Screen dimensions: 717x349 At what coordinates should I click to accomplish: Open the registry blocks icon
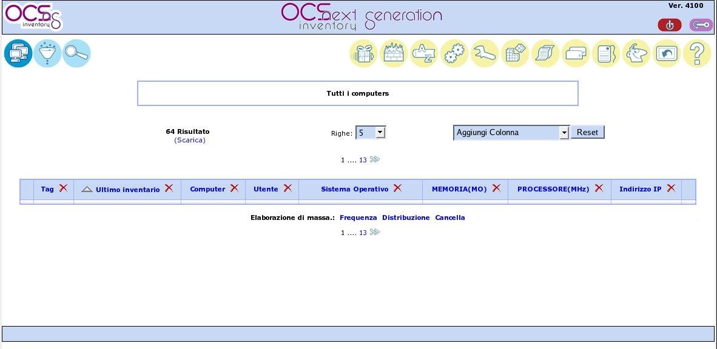[x=514, y=53]
